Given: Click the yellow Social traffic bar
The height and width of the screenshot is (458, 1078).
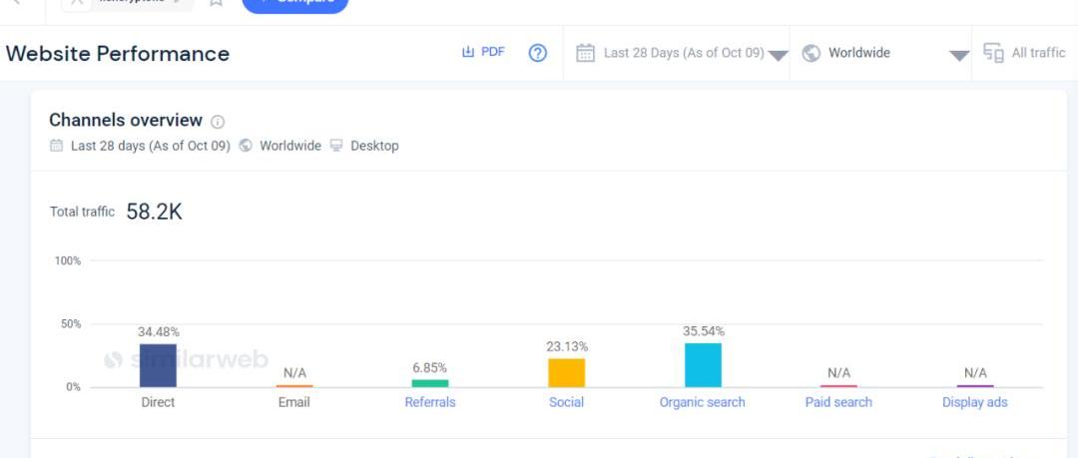Looking at the screenshot, I should pos(566,372).
